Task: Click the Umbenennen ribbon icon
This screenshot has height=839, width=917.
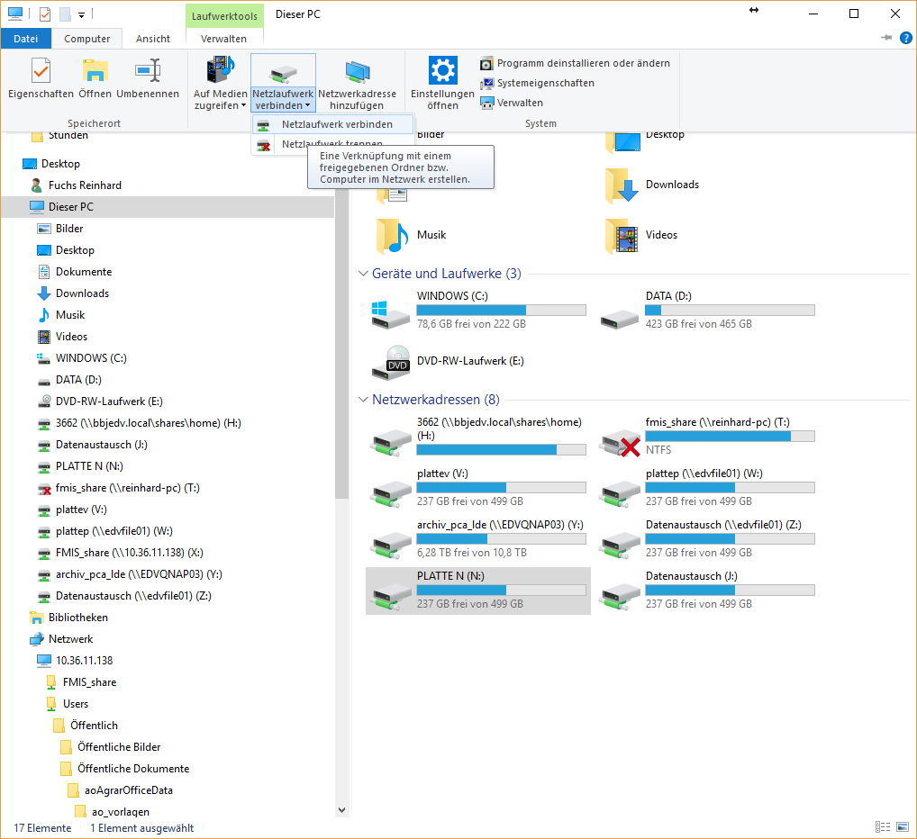Action: click(x=148, y=71)
